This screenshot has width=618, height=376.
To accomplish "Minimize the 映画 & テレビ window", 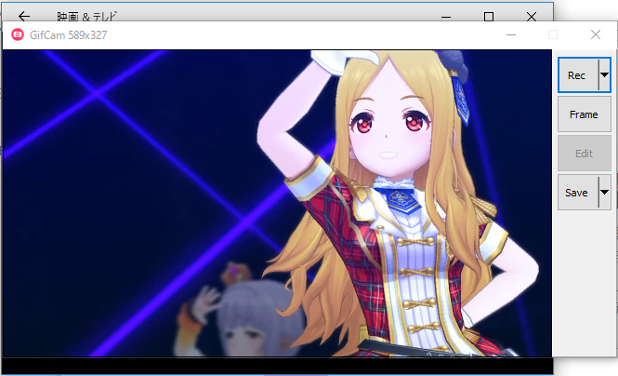I will 446,17.
